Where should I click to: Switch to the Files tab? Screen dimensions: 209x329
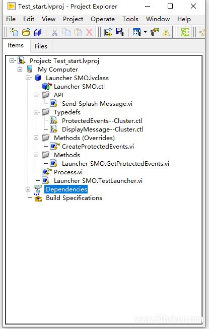tap(41, 46)
